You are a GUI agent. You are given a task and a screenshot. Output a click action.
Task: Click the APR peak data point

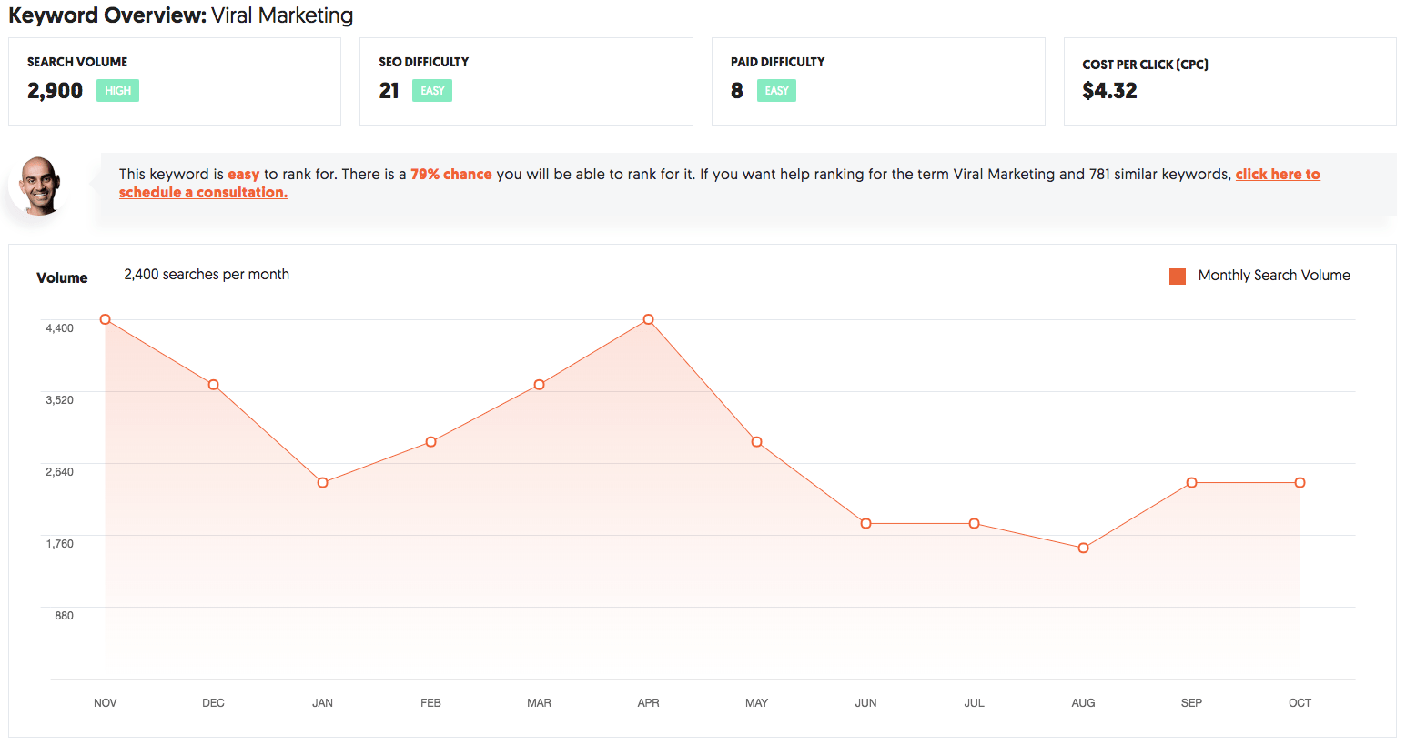[x=648, y=319]
